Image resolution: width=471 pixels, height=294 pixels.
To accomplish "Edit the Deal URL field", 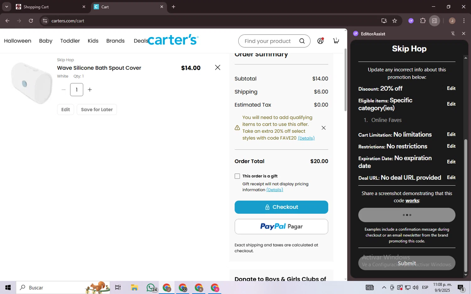I will (451, 177).
